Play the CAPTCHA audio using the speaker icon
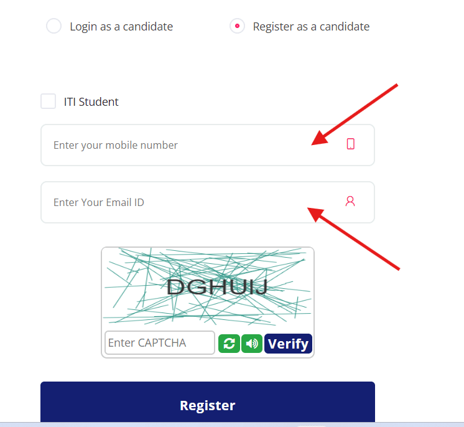The width and height of the screenshot is (464, 427). (252, 344)
